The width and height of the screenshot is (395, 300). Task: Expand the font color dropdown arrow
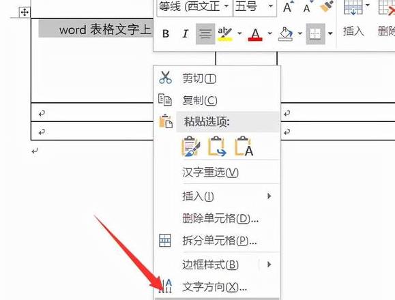(x=269, y=33)
